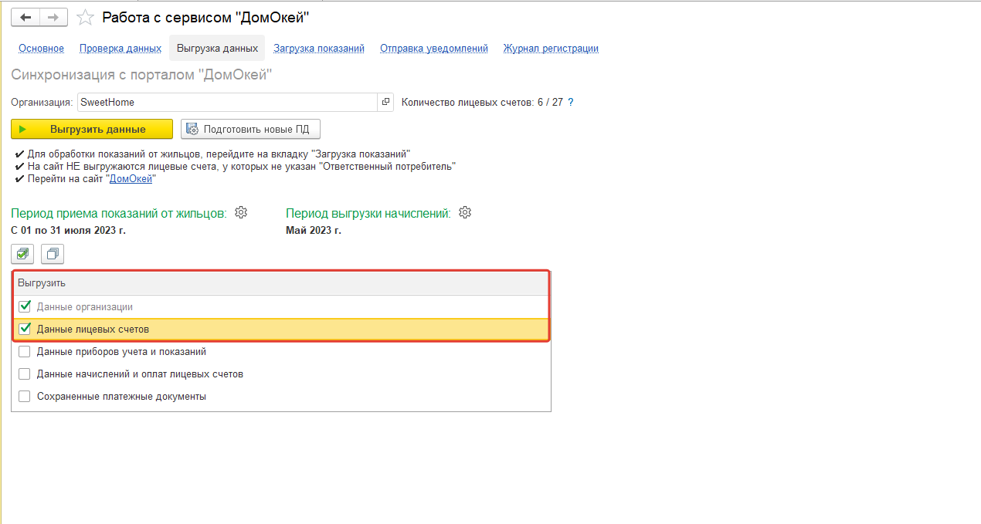Click Период приема показаний от жильцов label
Screen dimensions: 981x524
pyautogui.click(x=119, y=213)
